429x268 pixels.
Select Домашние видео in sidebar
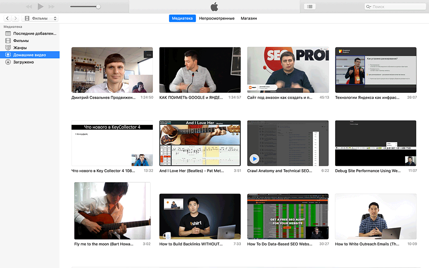[29, 55]
